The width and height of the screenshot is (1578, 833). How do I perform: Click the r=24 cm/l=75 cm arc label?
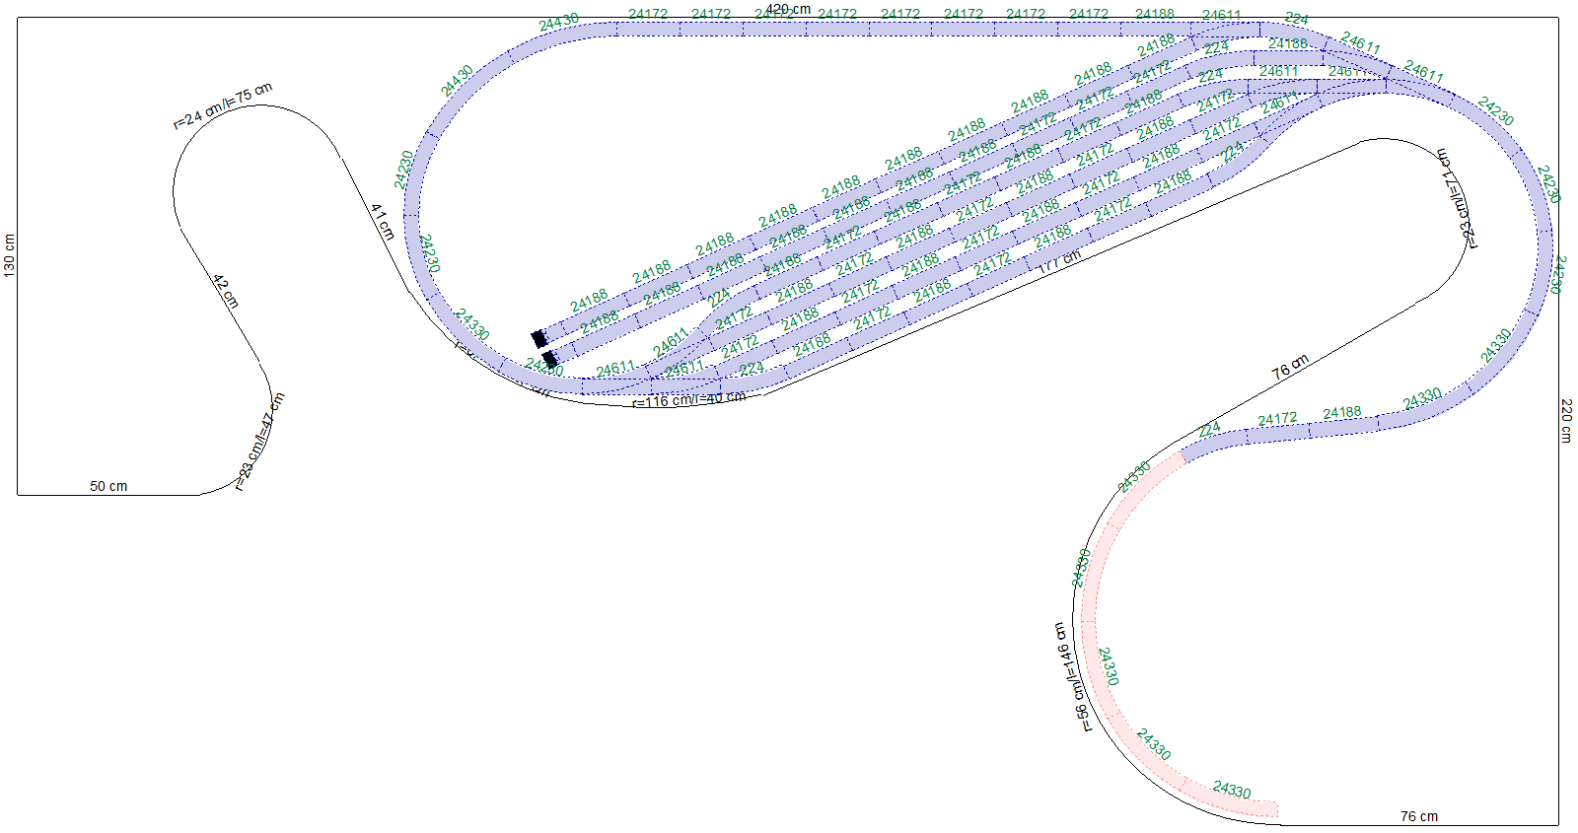coord(223,106)
